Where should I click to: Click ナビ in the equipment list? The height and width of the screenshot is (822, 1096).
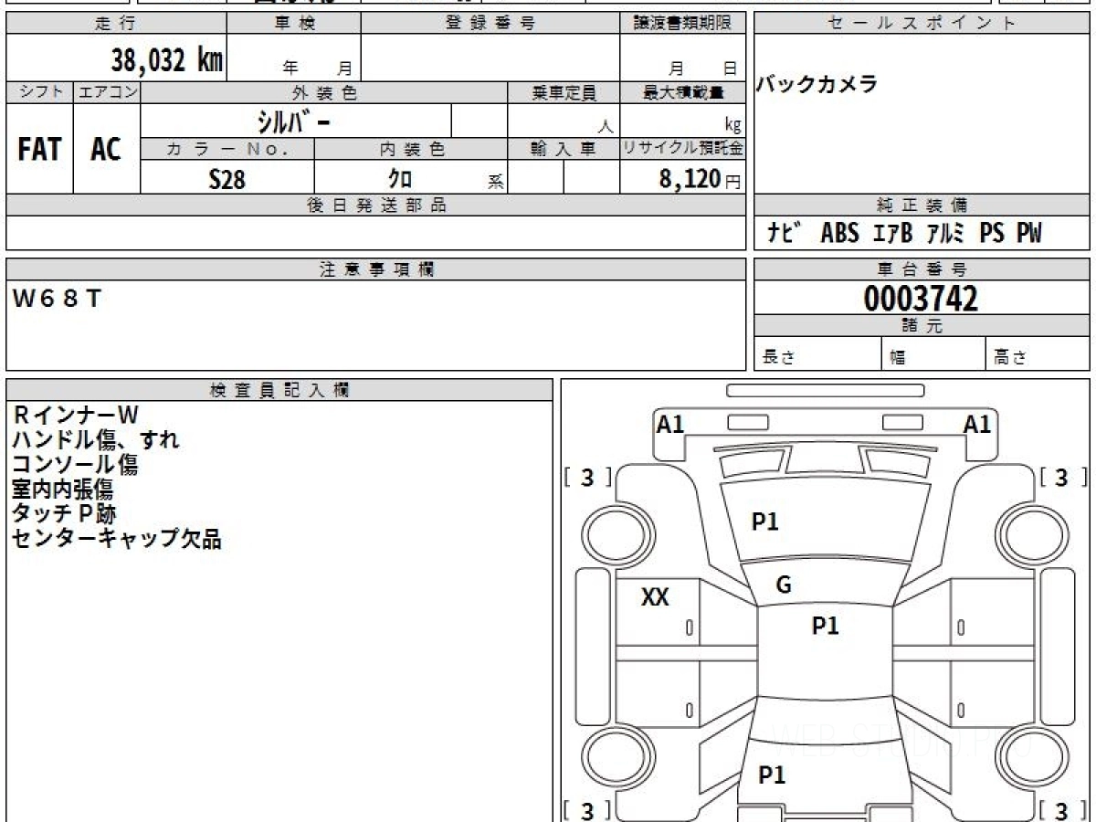tap(785, 234)
